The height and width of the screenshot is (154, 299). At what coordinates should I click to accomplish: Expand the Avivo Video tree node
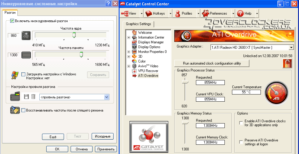(x=129, y=66)
